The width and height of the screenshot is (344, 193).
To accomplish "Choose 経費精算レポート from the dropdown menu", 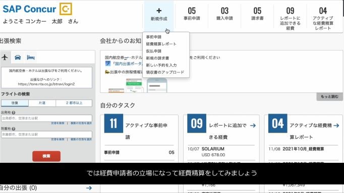I will pyautogui.click(x=161, y=44).
